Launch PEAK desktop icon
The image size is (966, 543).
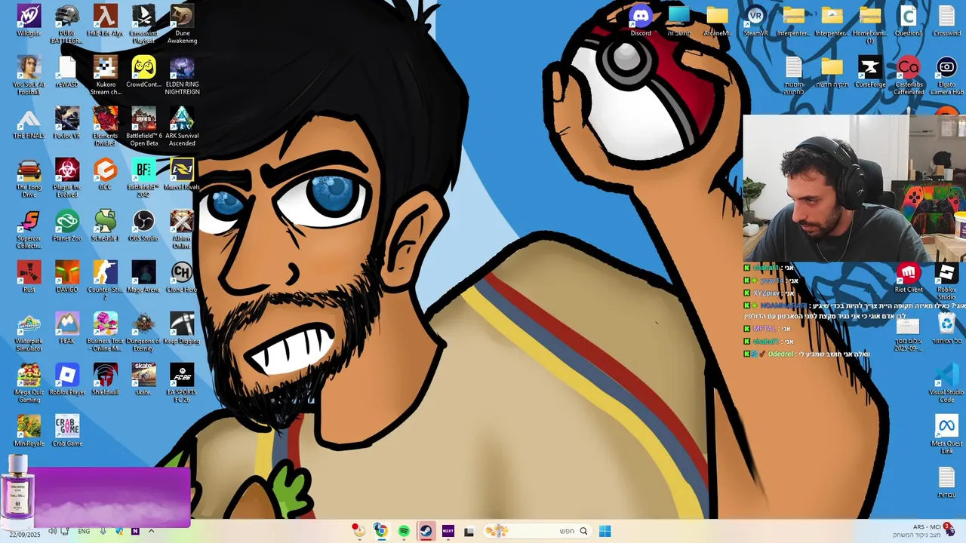tap(67, 328)
